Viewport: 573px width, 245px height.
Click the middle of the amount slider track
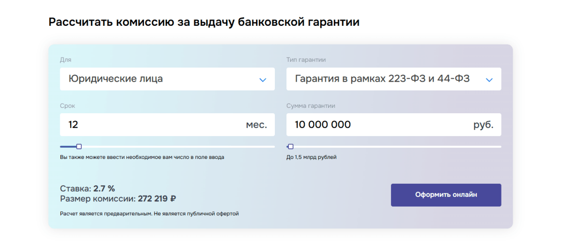(x=394, y=146)
